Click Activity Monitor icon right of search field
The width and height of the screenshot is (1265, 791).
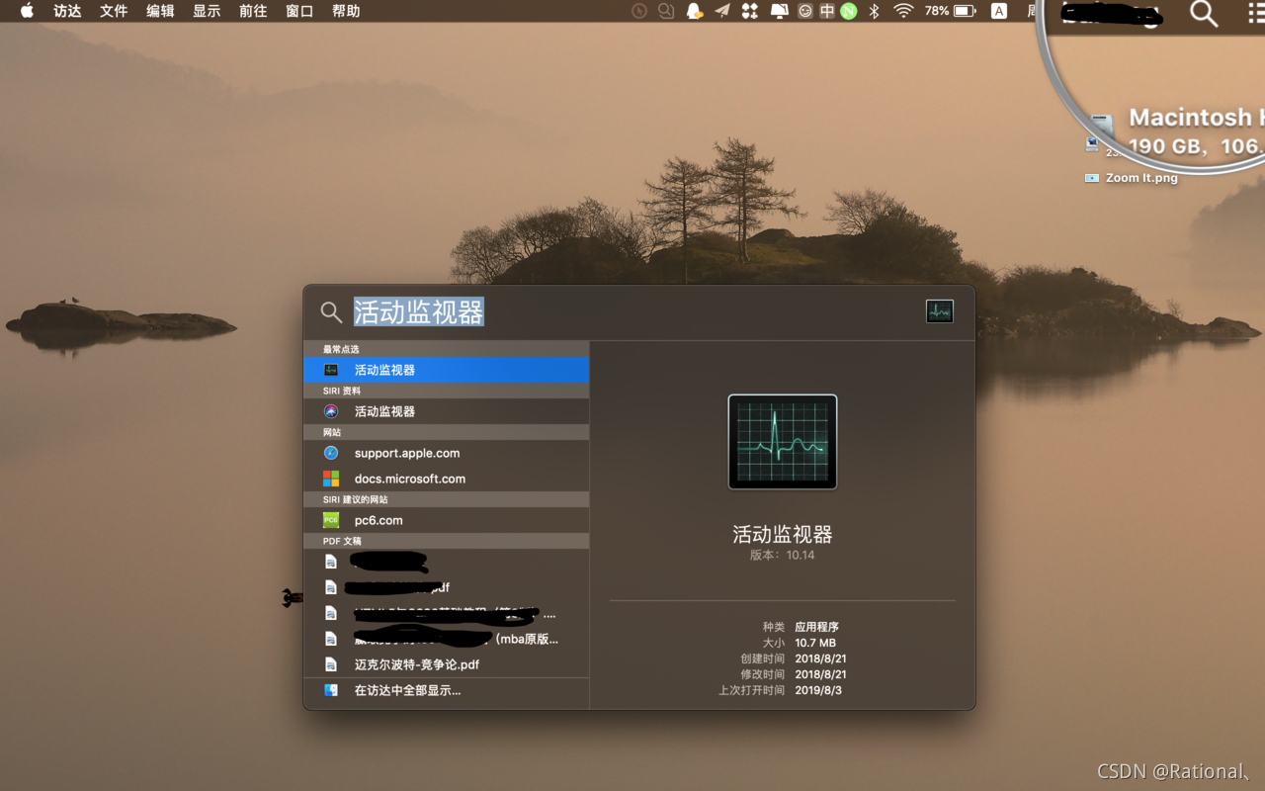(940, 311)
